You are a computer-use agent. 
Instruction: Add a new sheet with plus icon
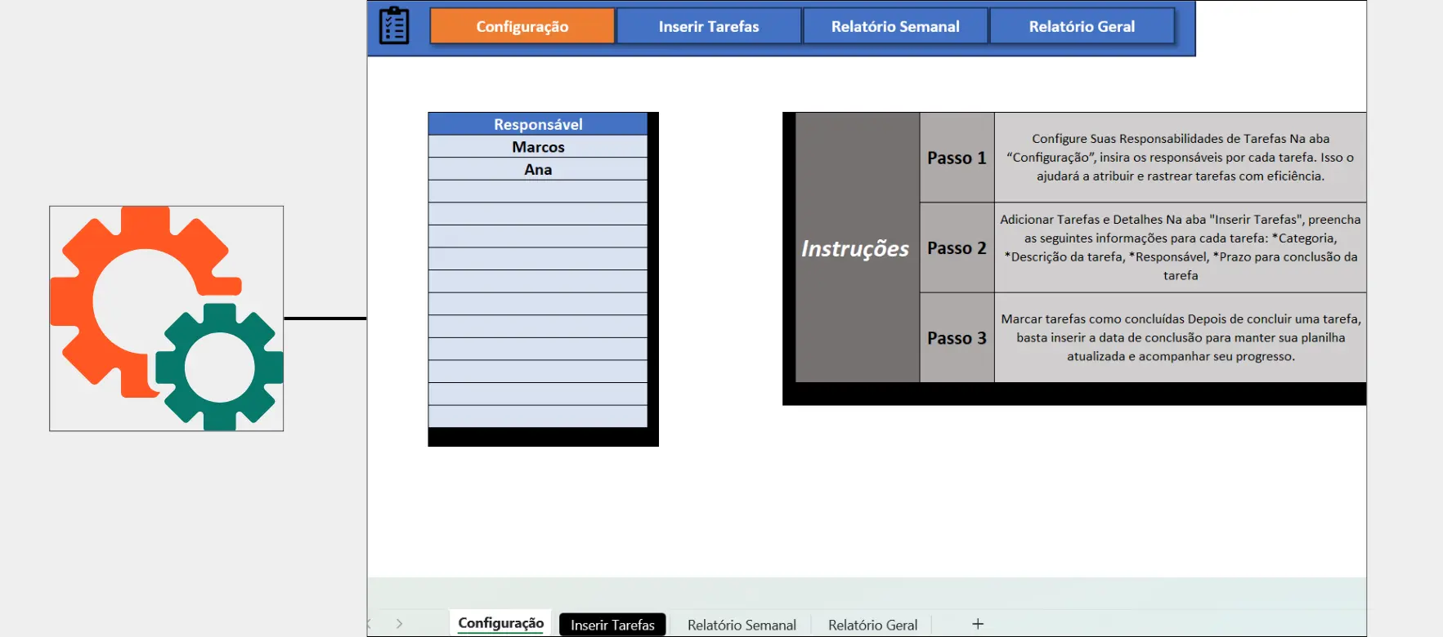click(978, 624)
